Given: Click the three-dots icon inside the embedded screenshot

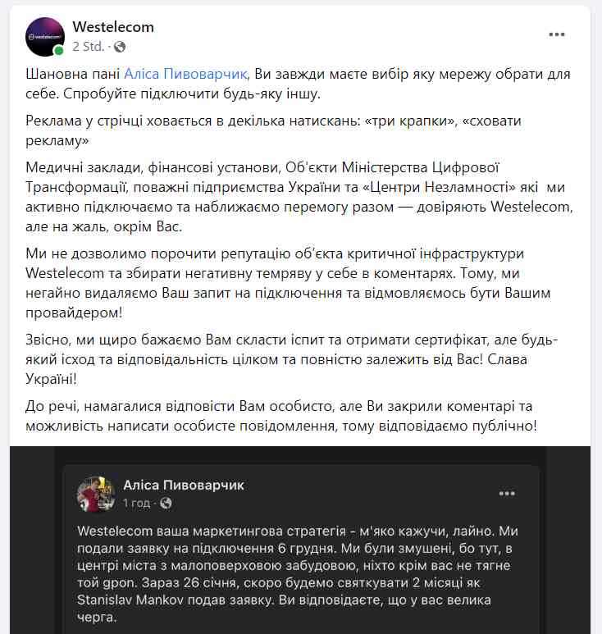Looking at the screenshot, I should click(507, 493).
